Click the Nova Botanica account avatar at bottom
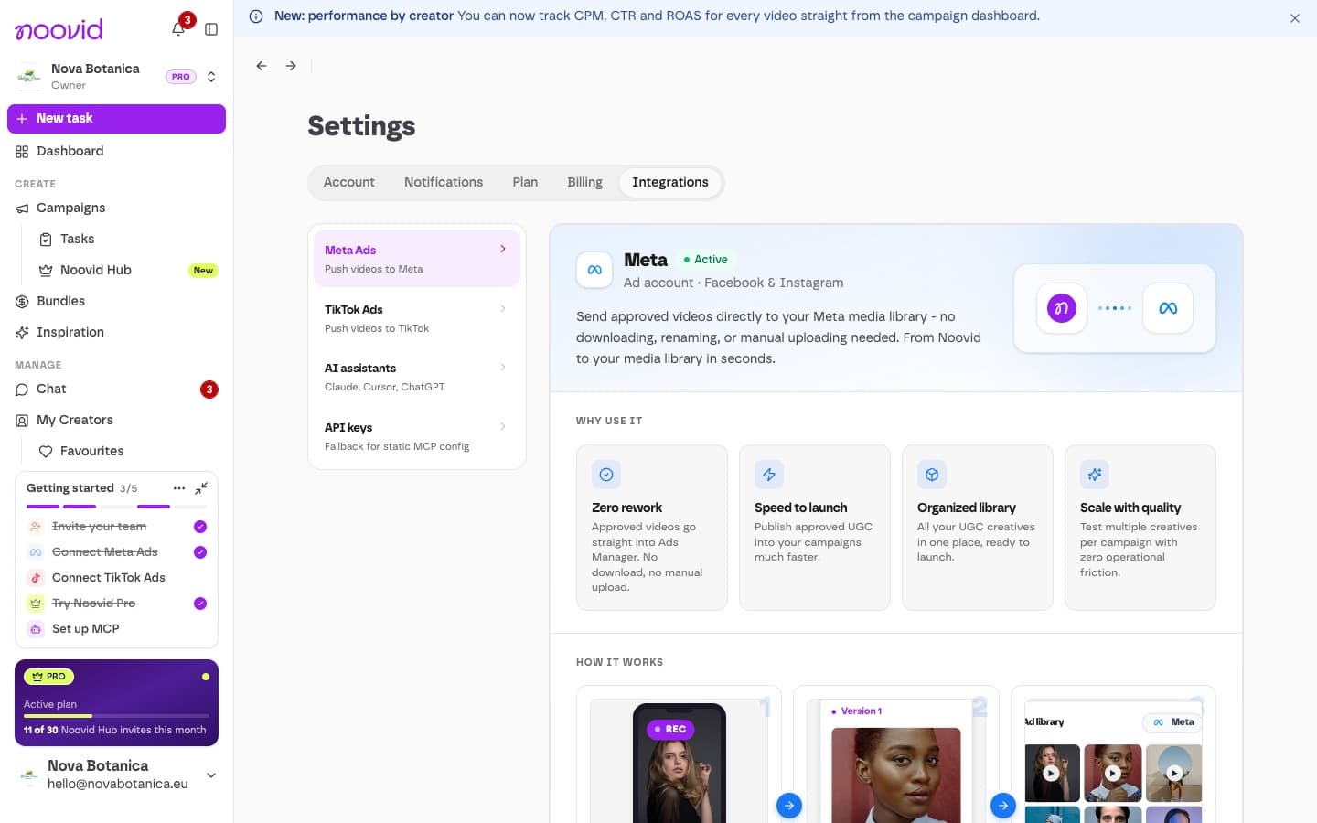The height and width of the screenshot is (823, 1317). (29, 775)
